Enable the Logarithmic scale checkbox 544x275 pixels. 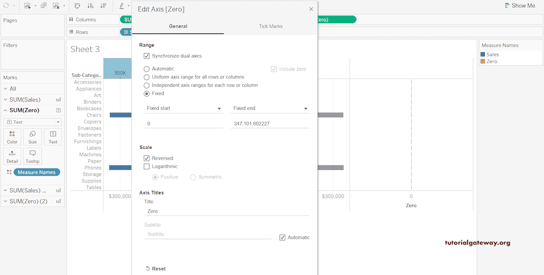coord(147,166)
